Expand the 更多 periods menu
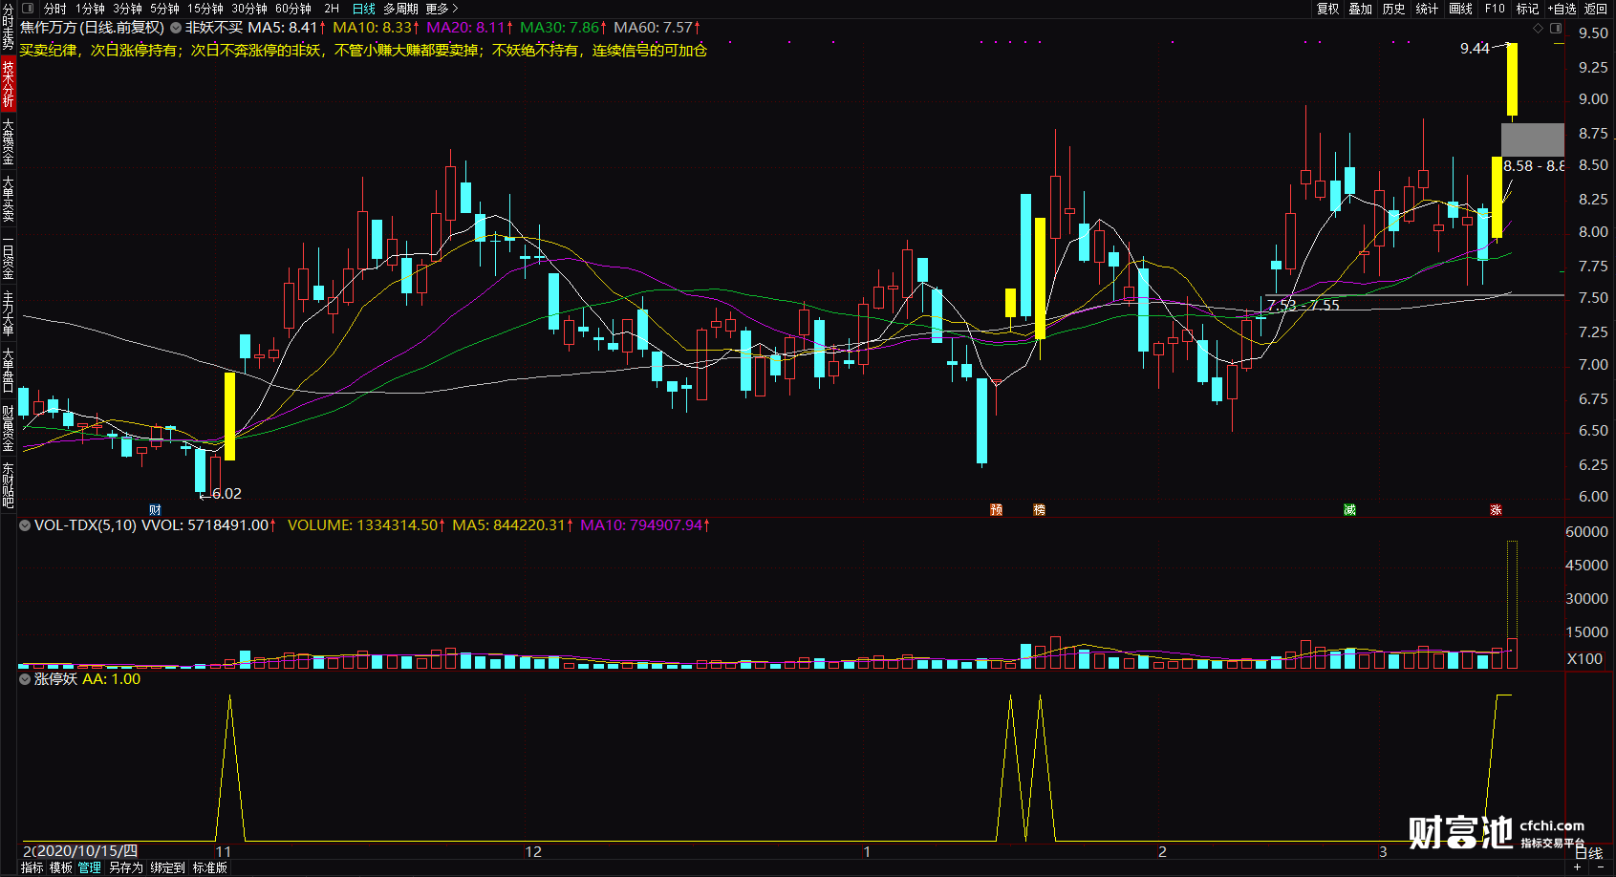 click(442, 9)
